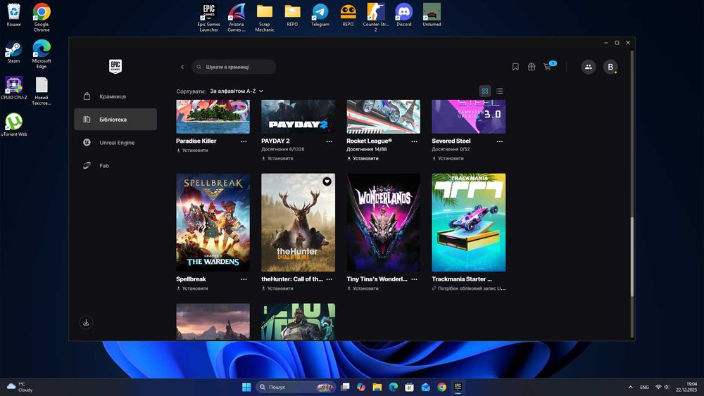Screen dimensions: 704x396
Task: Open Google Chrome desktop icon
Action: coord(42,18)
